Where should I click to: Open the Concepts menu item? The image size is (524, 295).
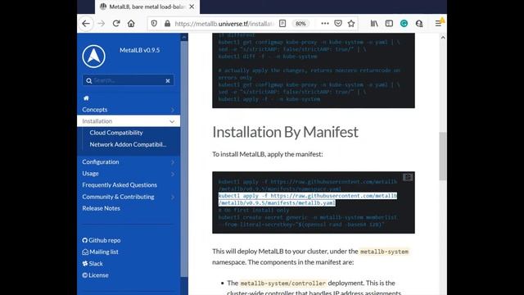click(x=95, y=110)
